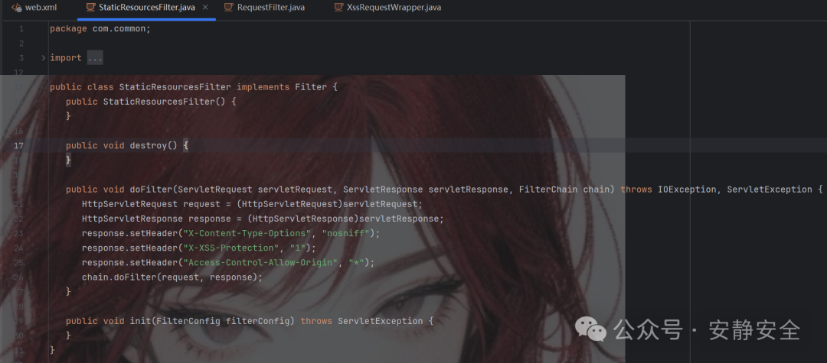
Task: Click the 'chain.doFilter(request, response);' line
Action: pyautogui.click(x=172, y=277)
